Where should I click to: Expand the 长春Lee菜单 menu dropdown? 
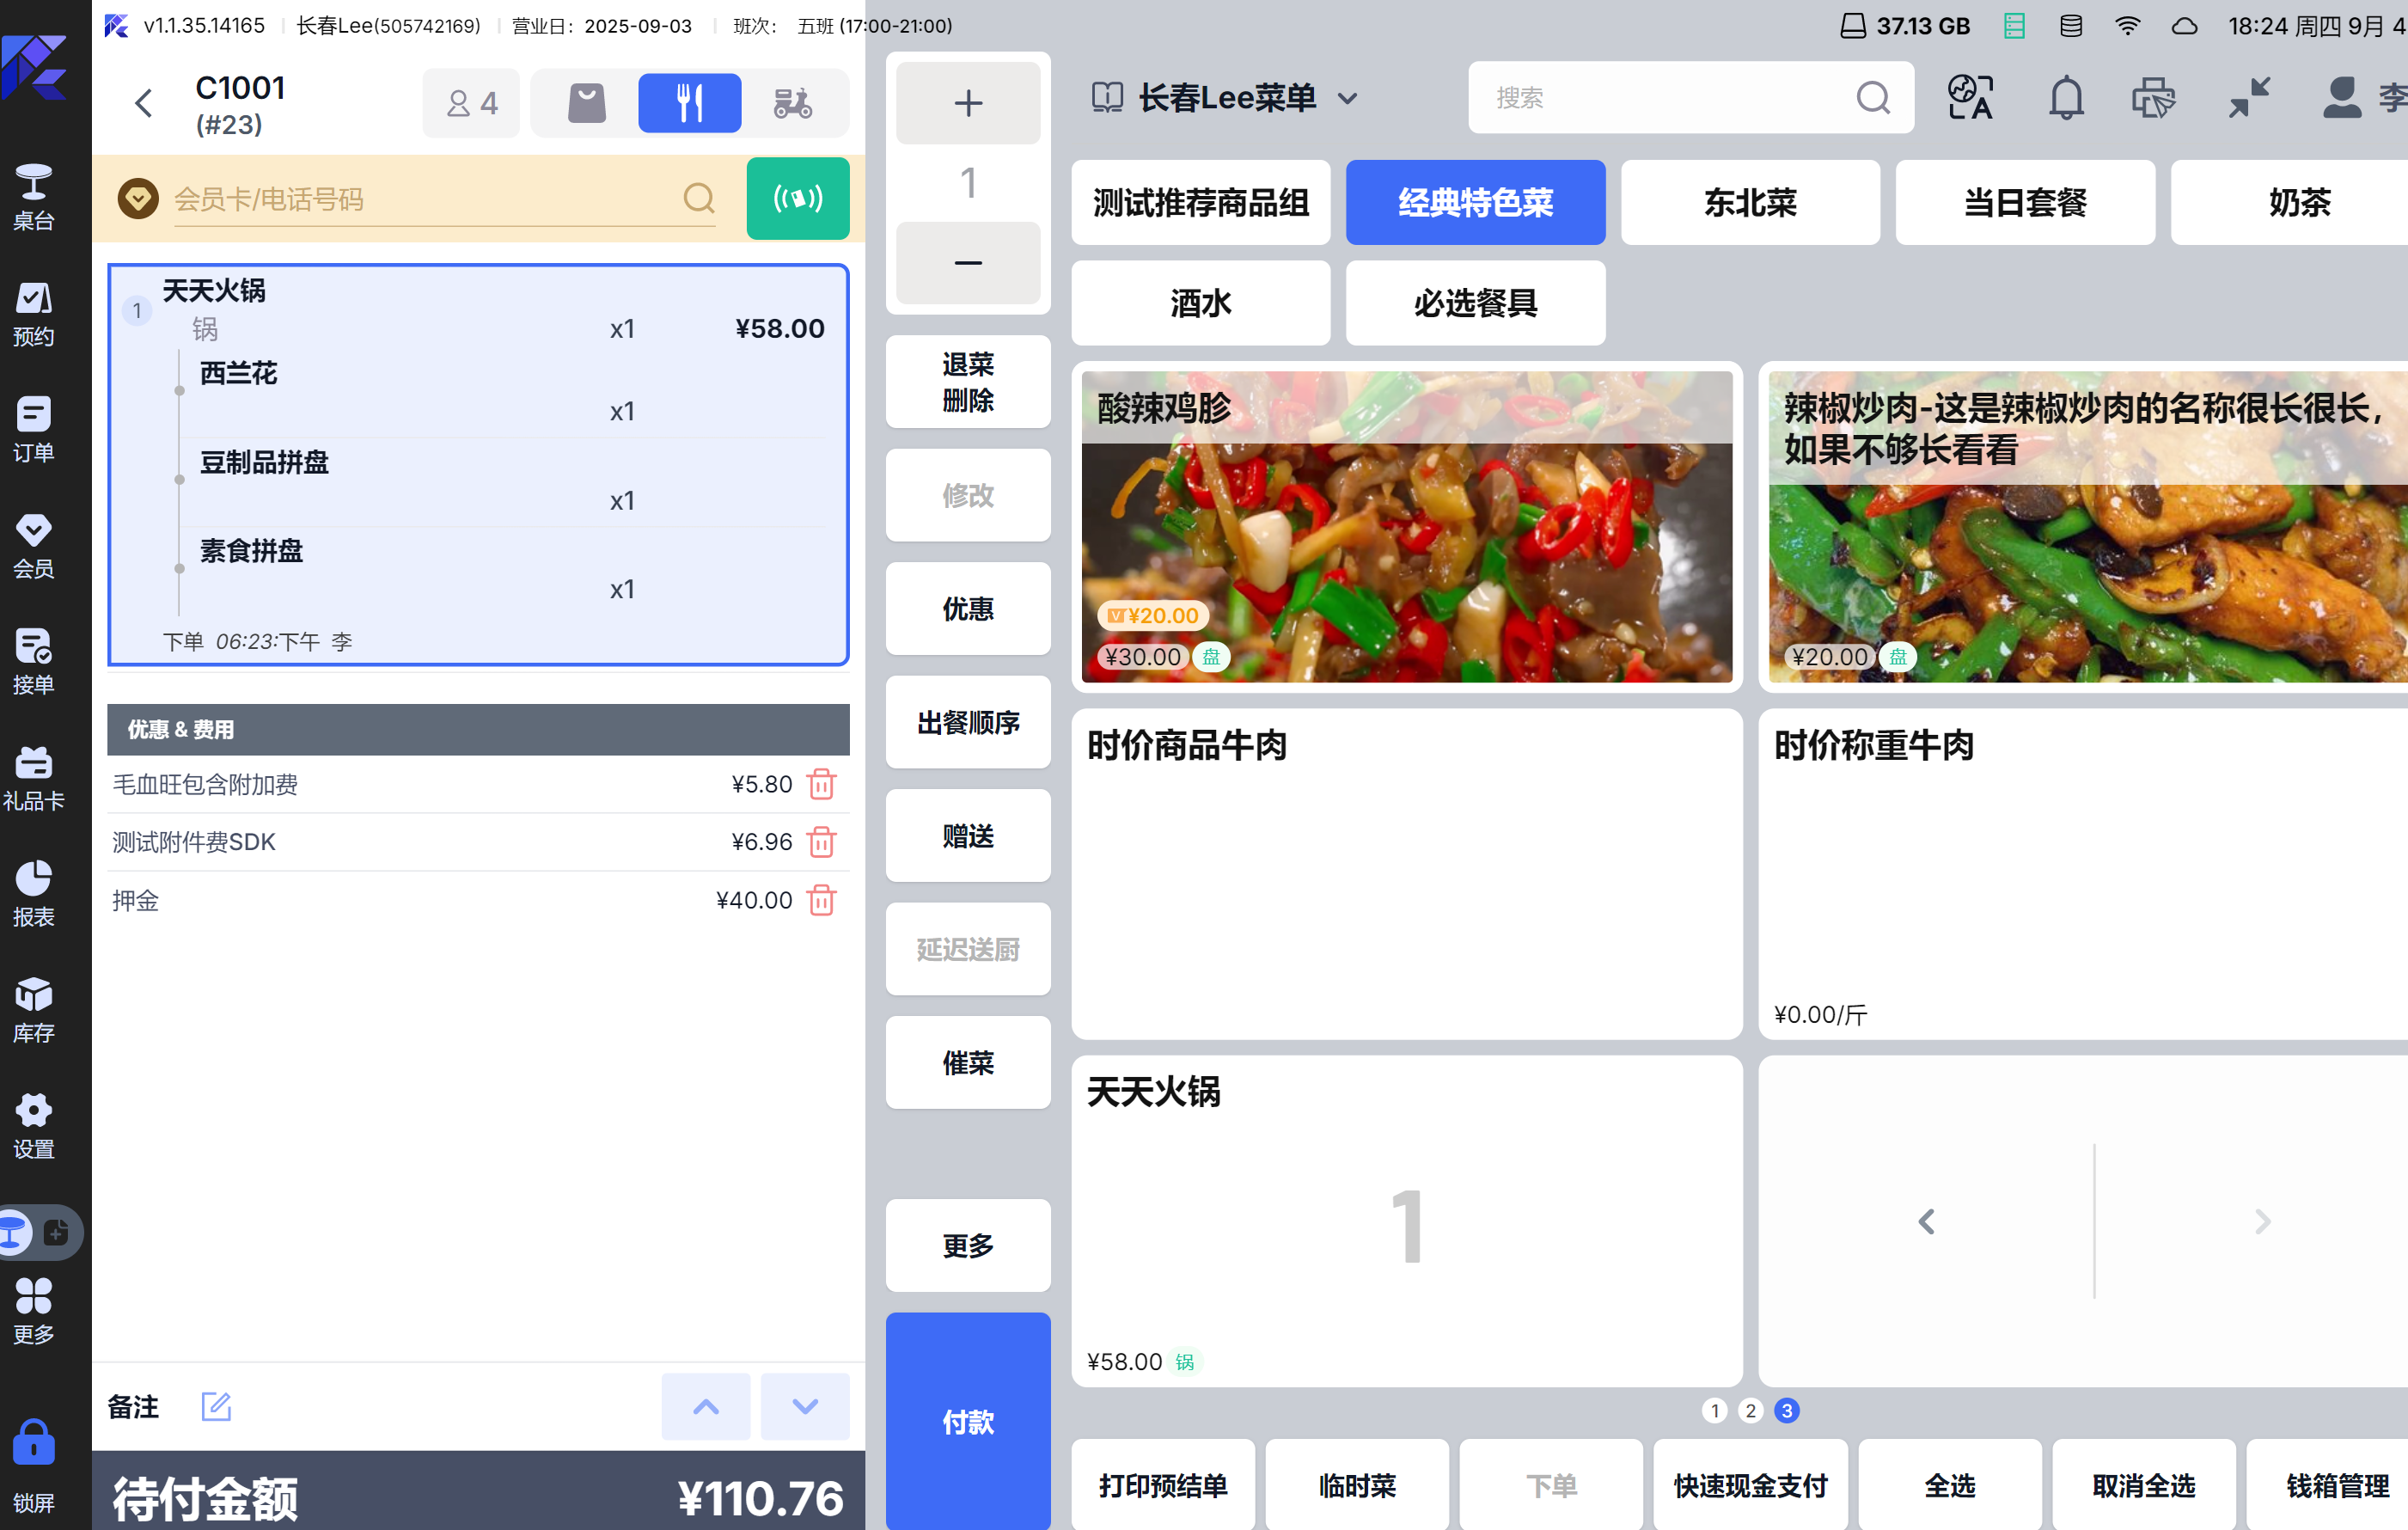(x=1347, y=98)
